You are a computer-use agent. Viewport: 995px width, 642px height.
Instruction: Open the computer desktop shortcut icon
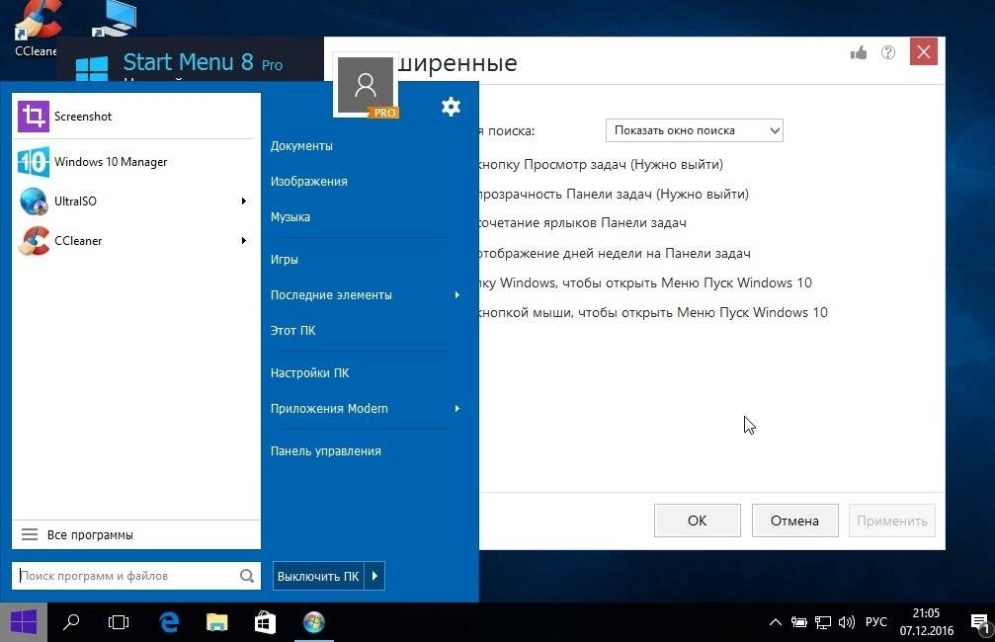(115, 18)
